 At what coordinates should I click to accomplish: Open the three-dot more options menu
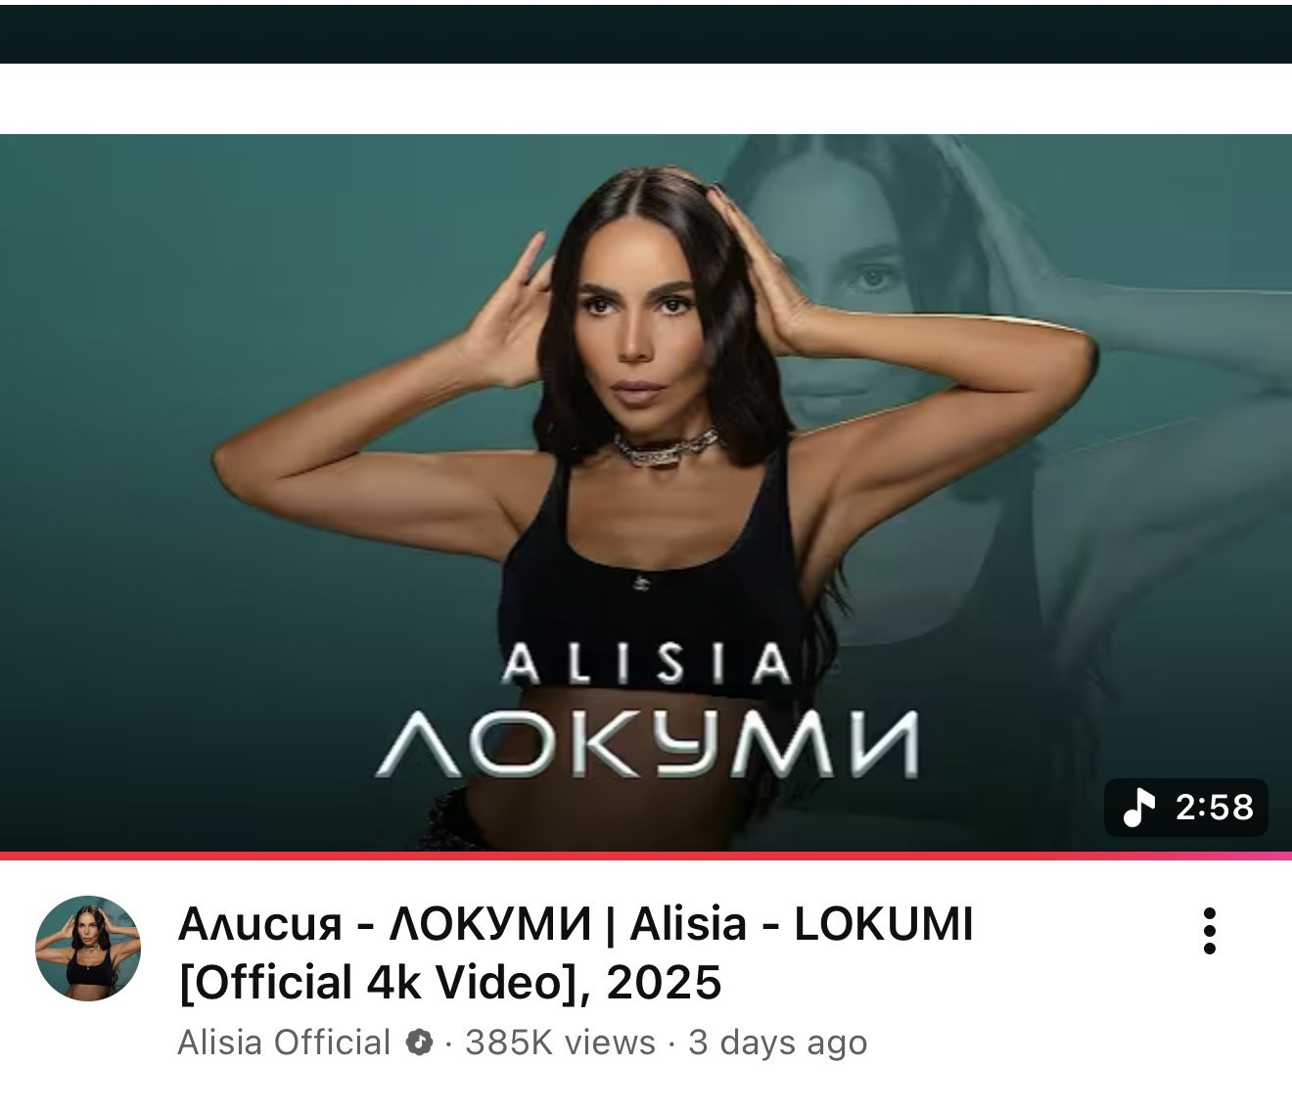point(1210,931)
